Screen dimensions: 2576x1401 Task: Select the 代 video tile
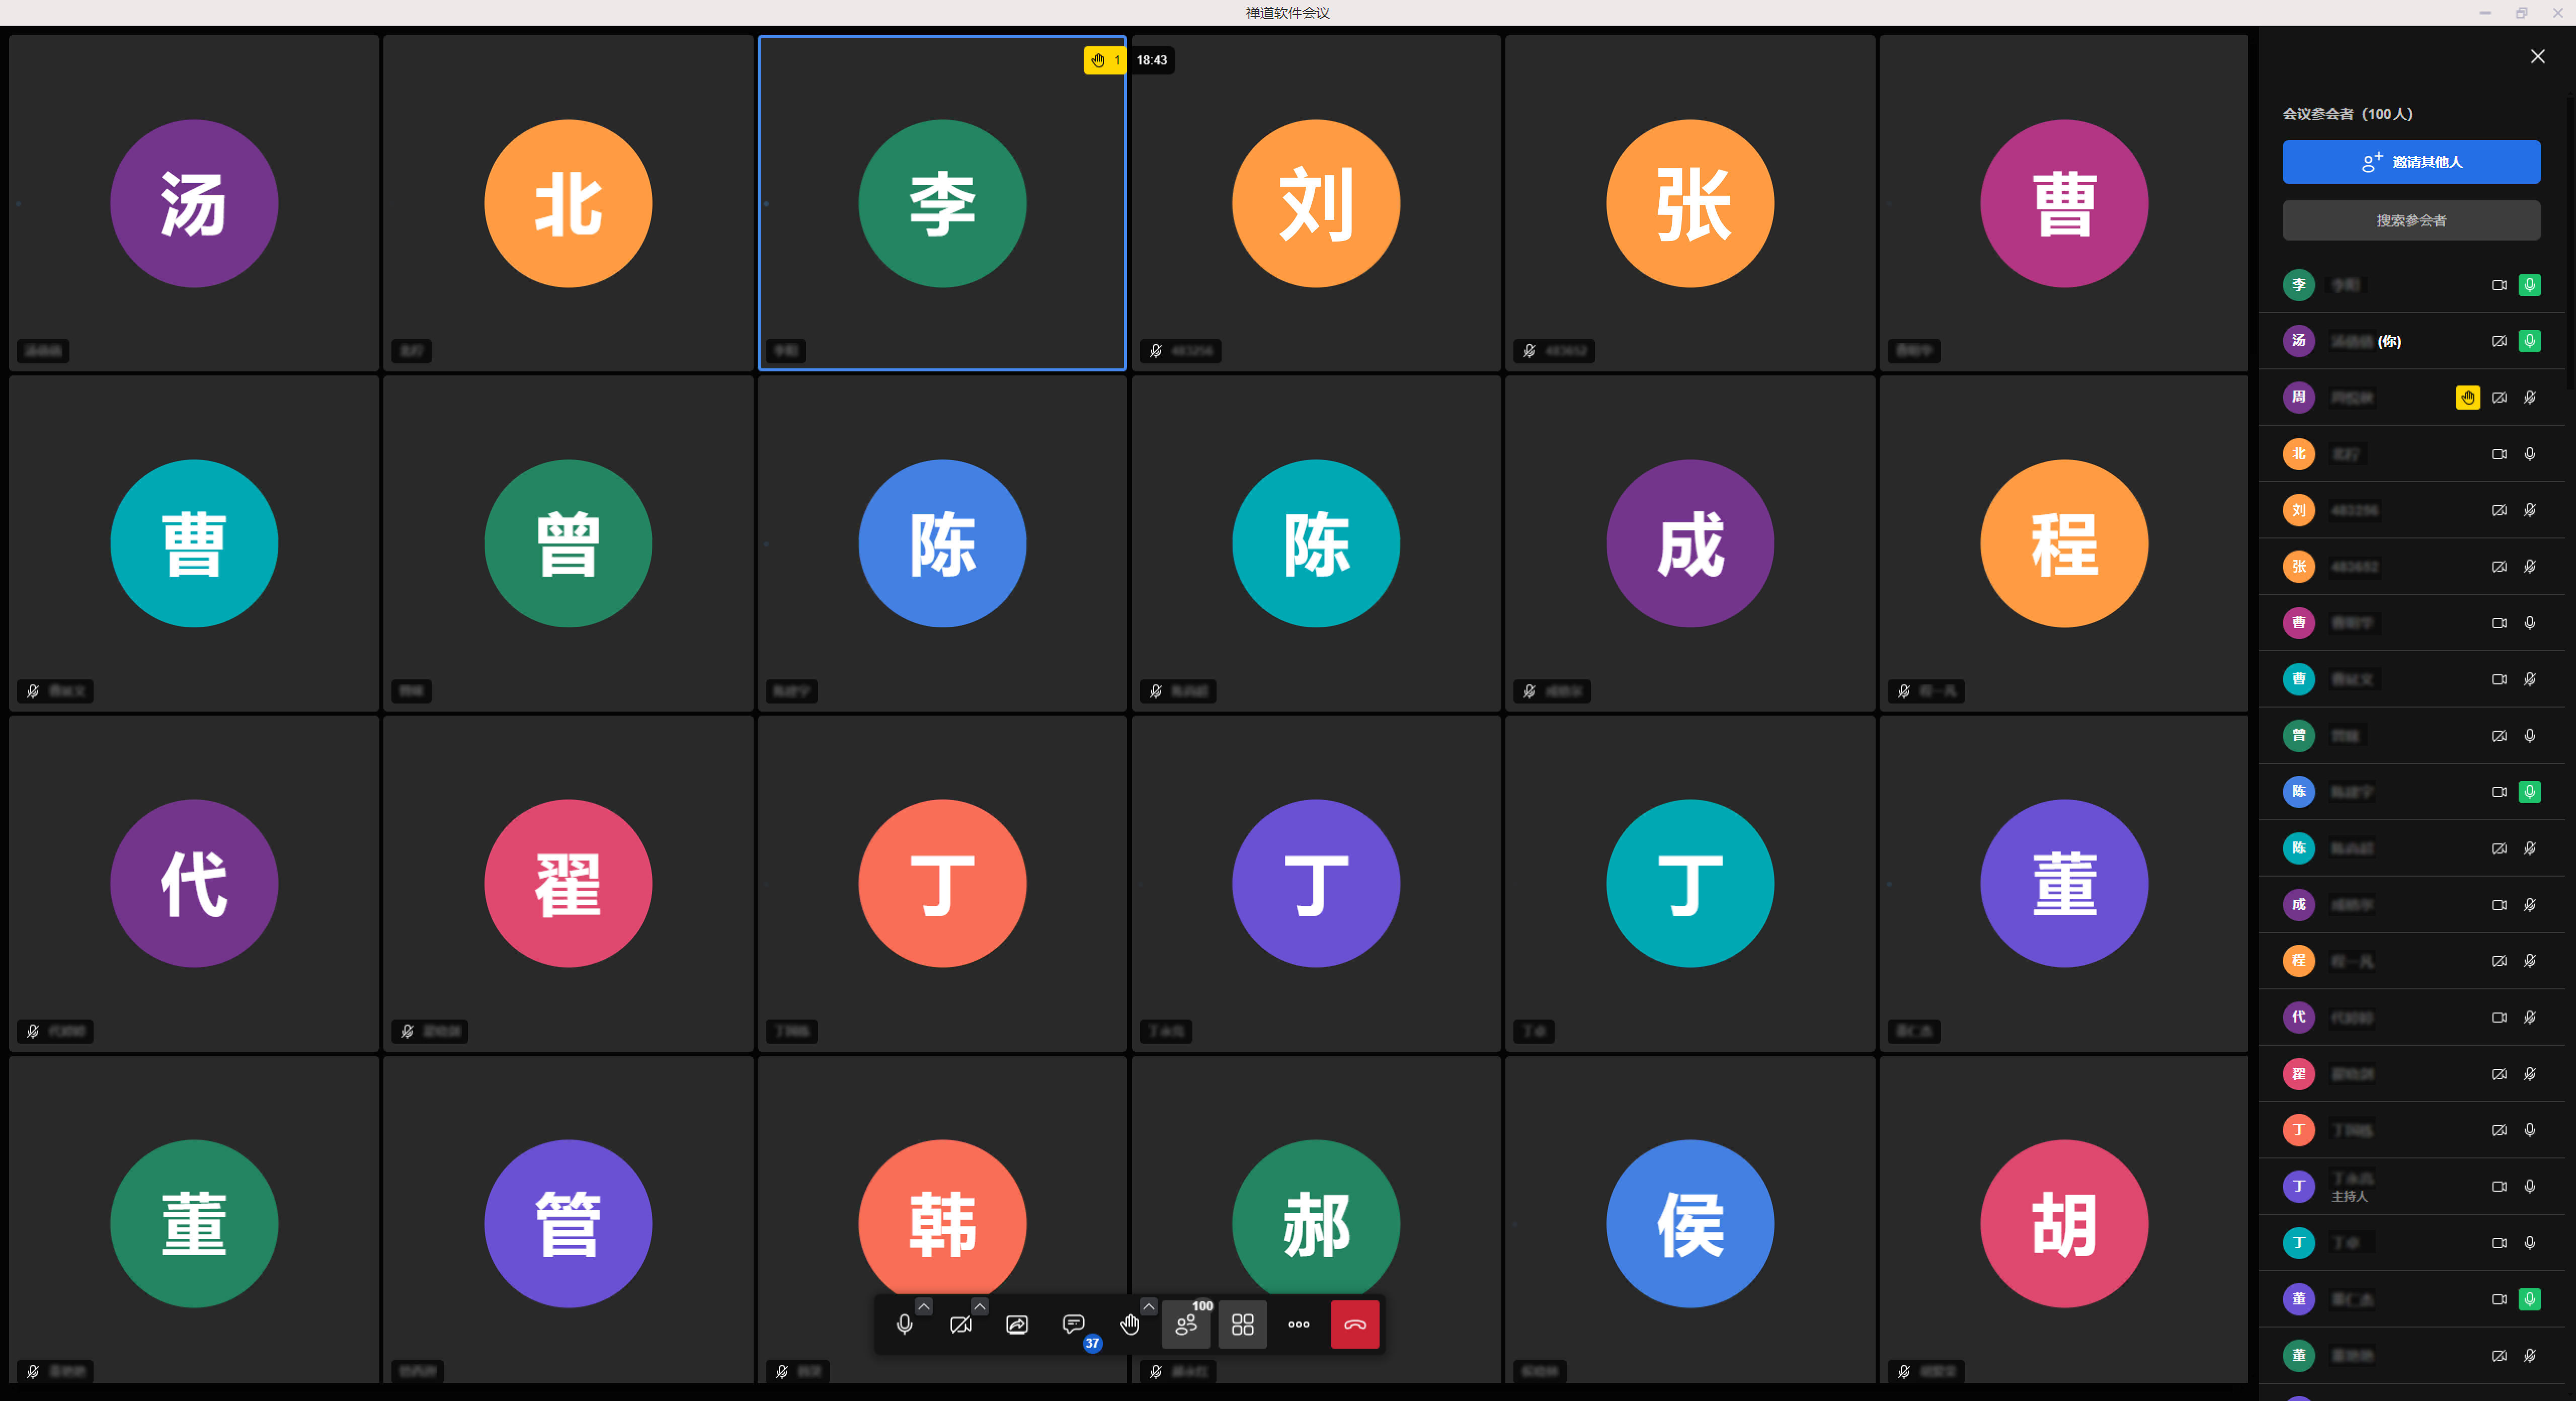194,884
